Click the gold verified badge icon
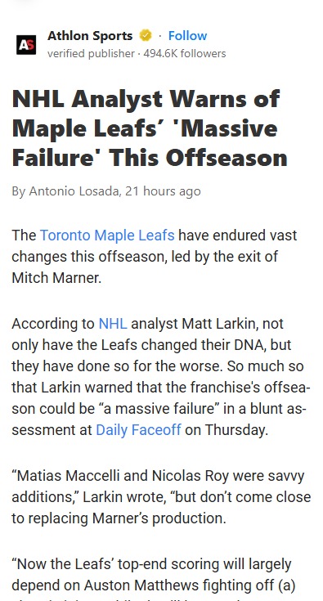 (146, 36)
